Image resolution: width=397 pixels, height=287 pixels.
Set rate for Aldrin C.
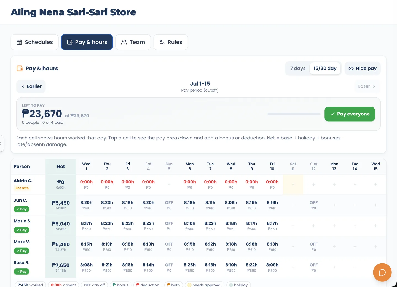[22, 188]
